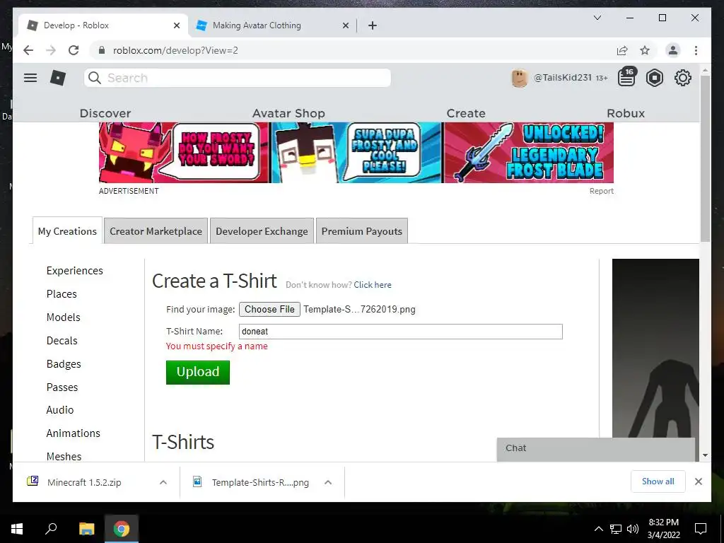
Task: Click the site lock icon in address bar
Action: (102, 50)
